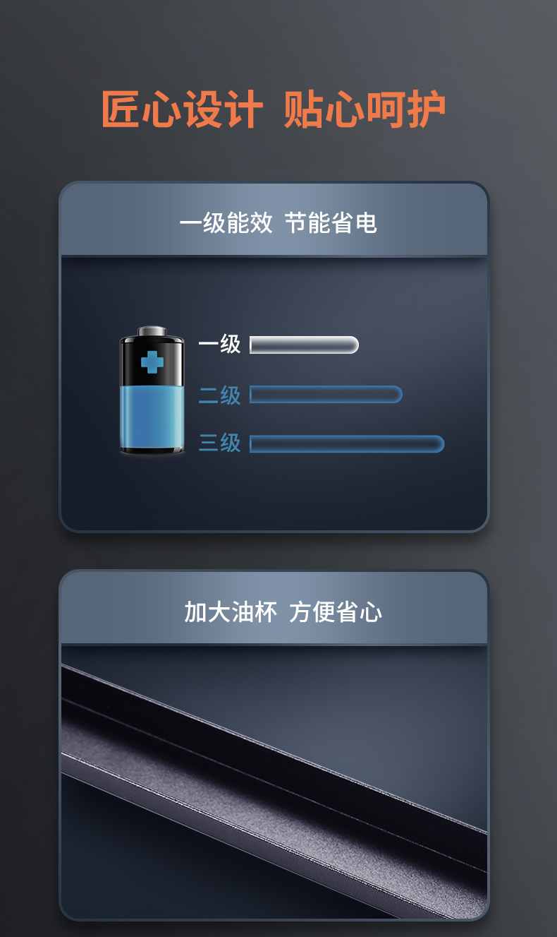Click the white 一级 energy bar

point(305,345)
